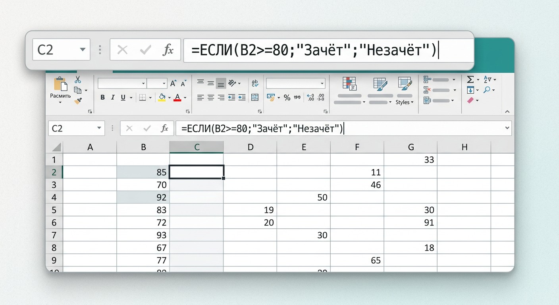Apply cell borders icon
Image resolution: width=559 pixels, height=305 pixels.
tap(142, 97)
